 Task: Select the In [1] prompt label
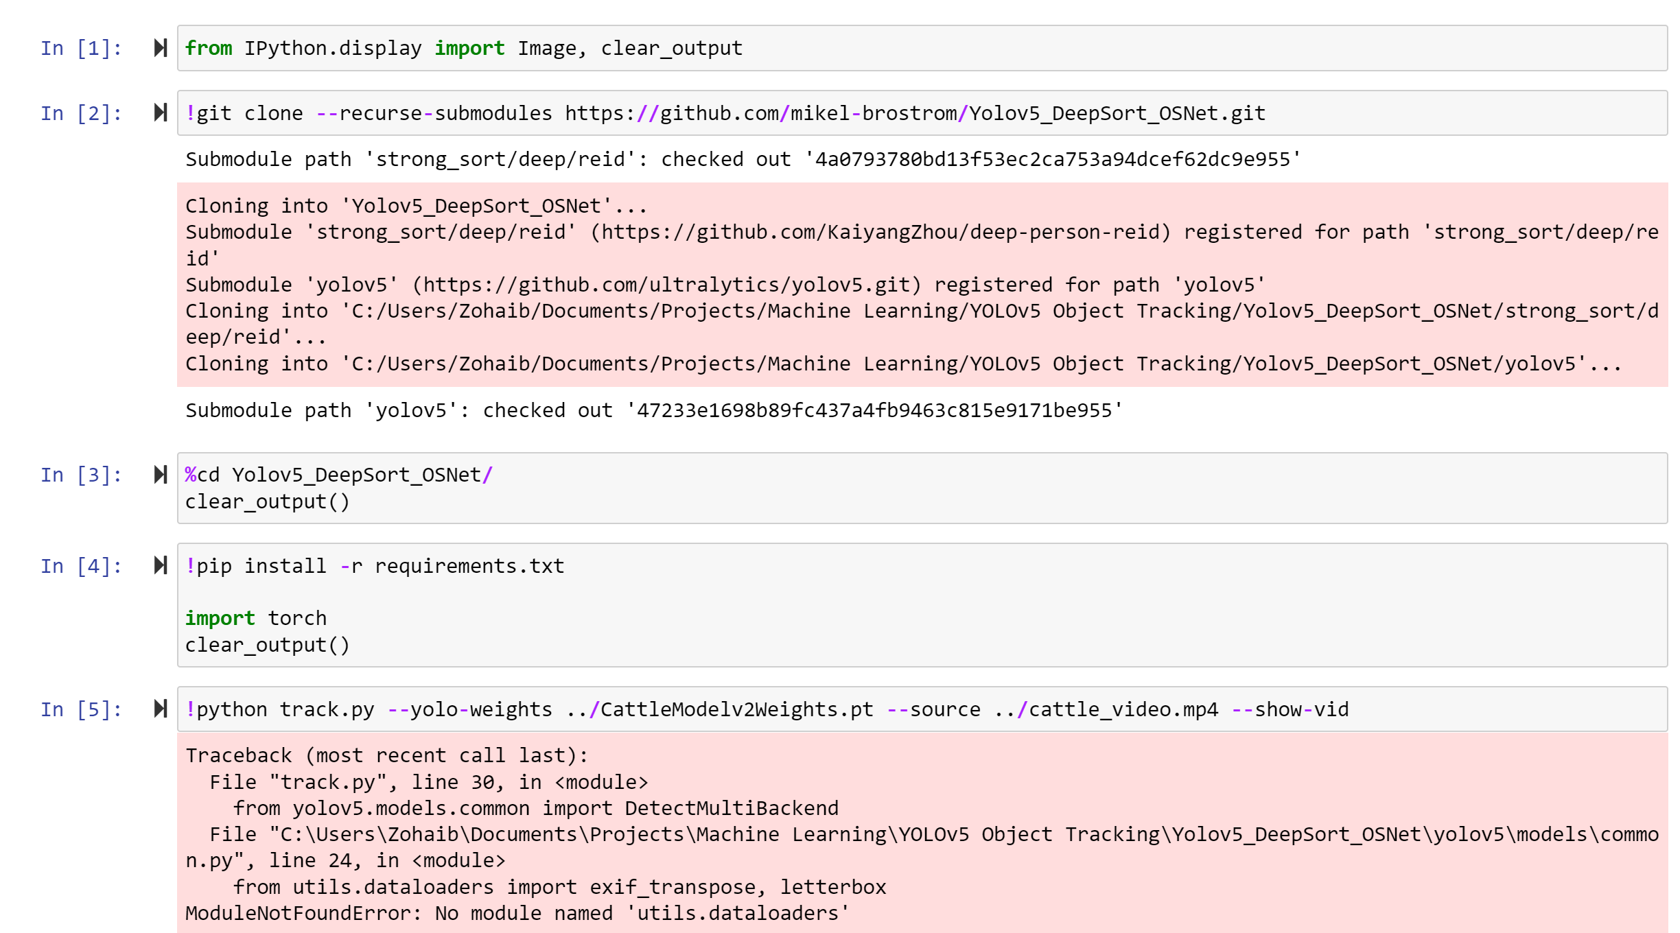(81, 49)
